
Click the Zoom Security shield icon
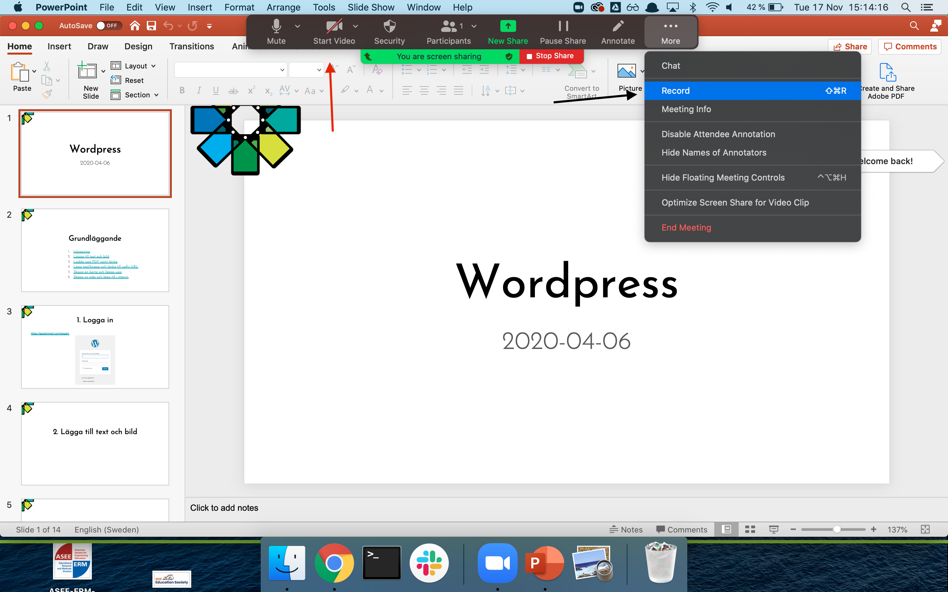pos(389,26)
